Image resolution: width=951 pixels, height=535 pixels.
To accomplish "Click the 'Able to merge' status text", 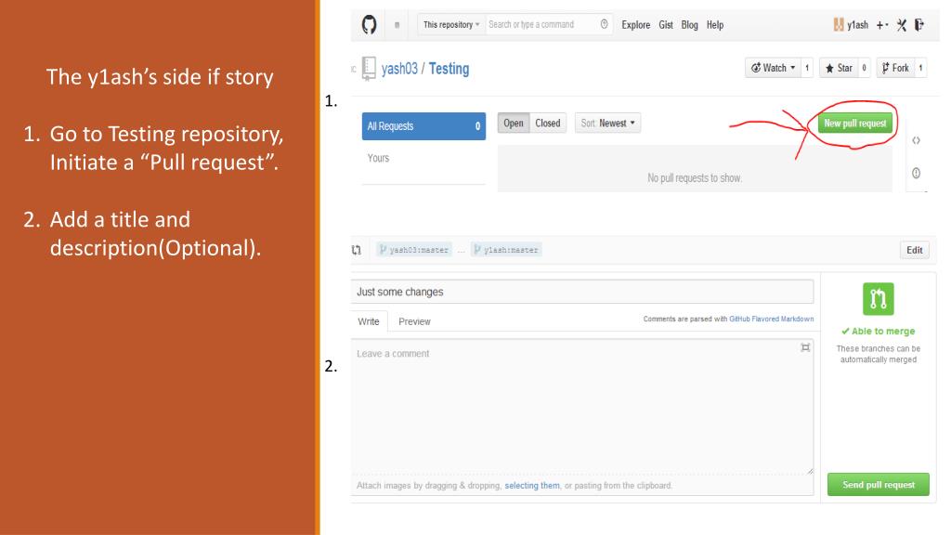I will [x=879, y=332].
